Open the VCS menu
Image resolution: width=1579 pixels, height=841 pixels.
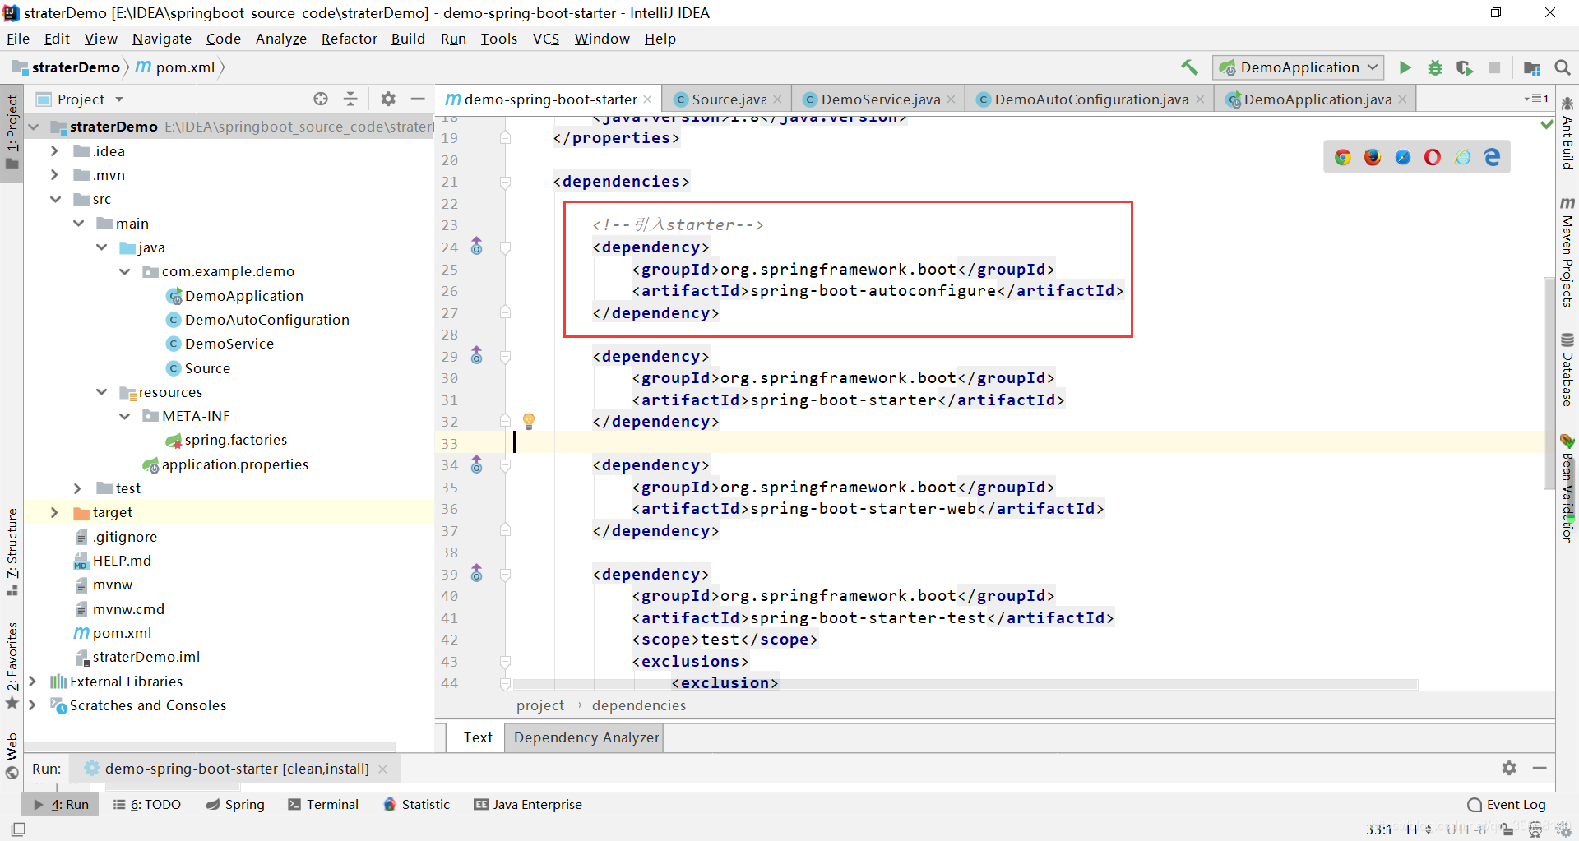pos(546,39)
